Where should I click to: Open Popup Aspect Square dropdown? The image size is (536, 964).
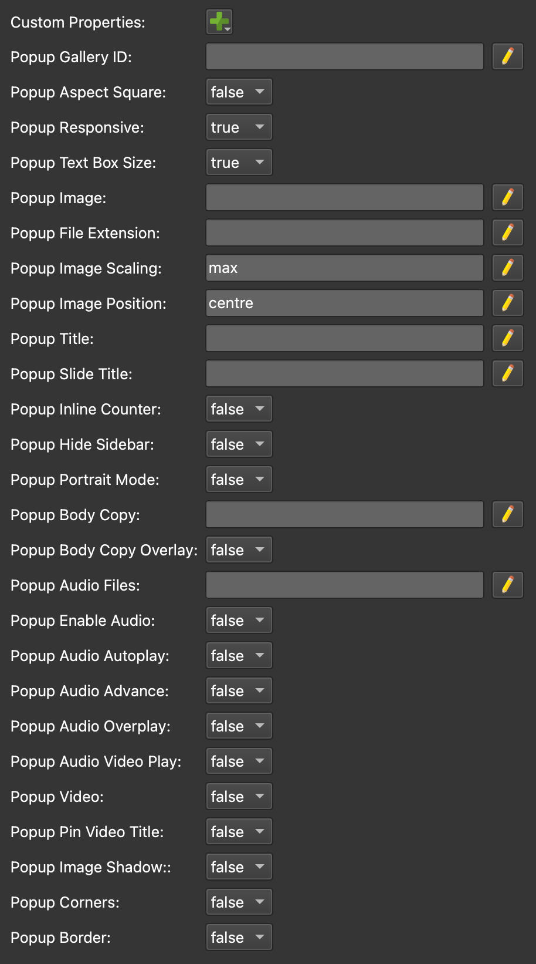[x=239, y=92]
